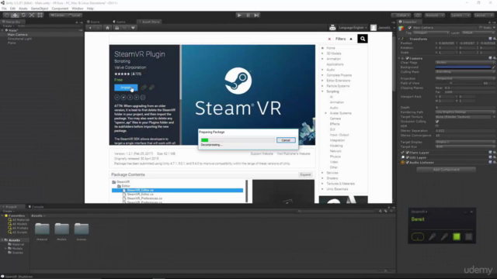Toggle the Local handle rotation button
Screen dimensions: 497x279
point(75,15)
